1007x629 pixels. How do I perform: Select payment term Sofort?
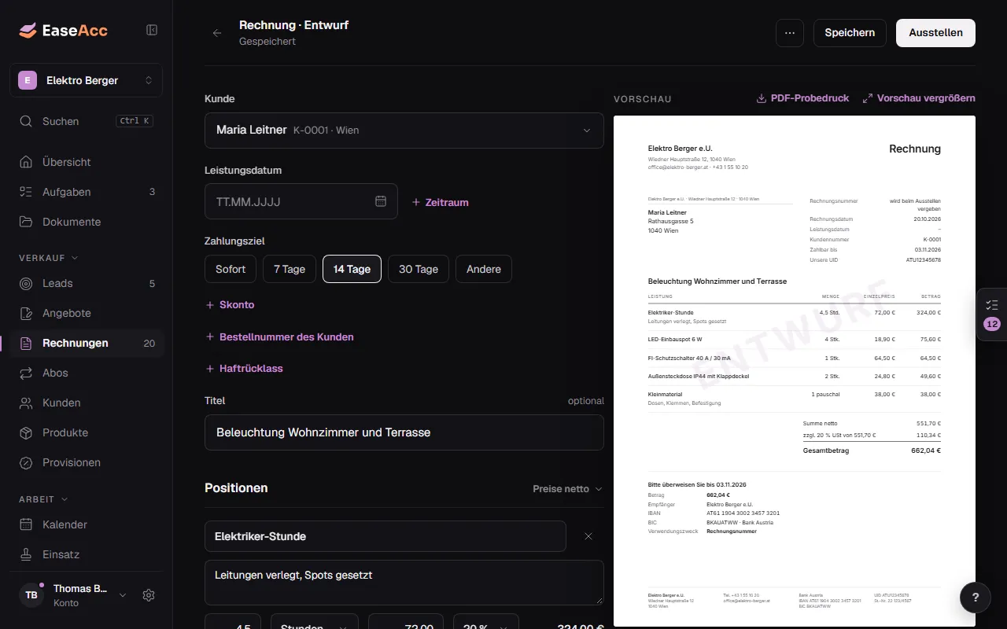pyautogui.click(x=231, y=269)
